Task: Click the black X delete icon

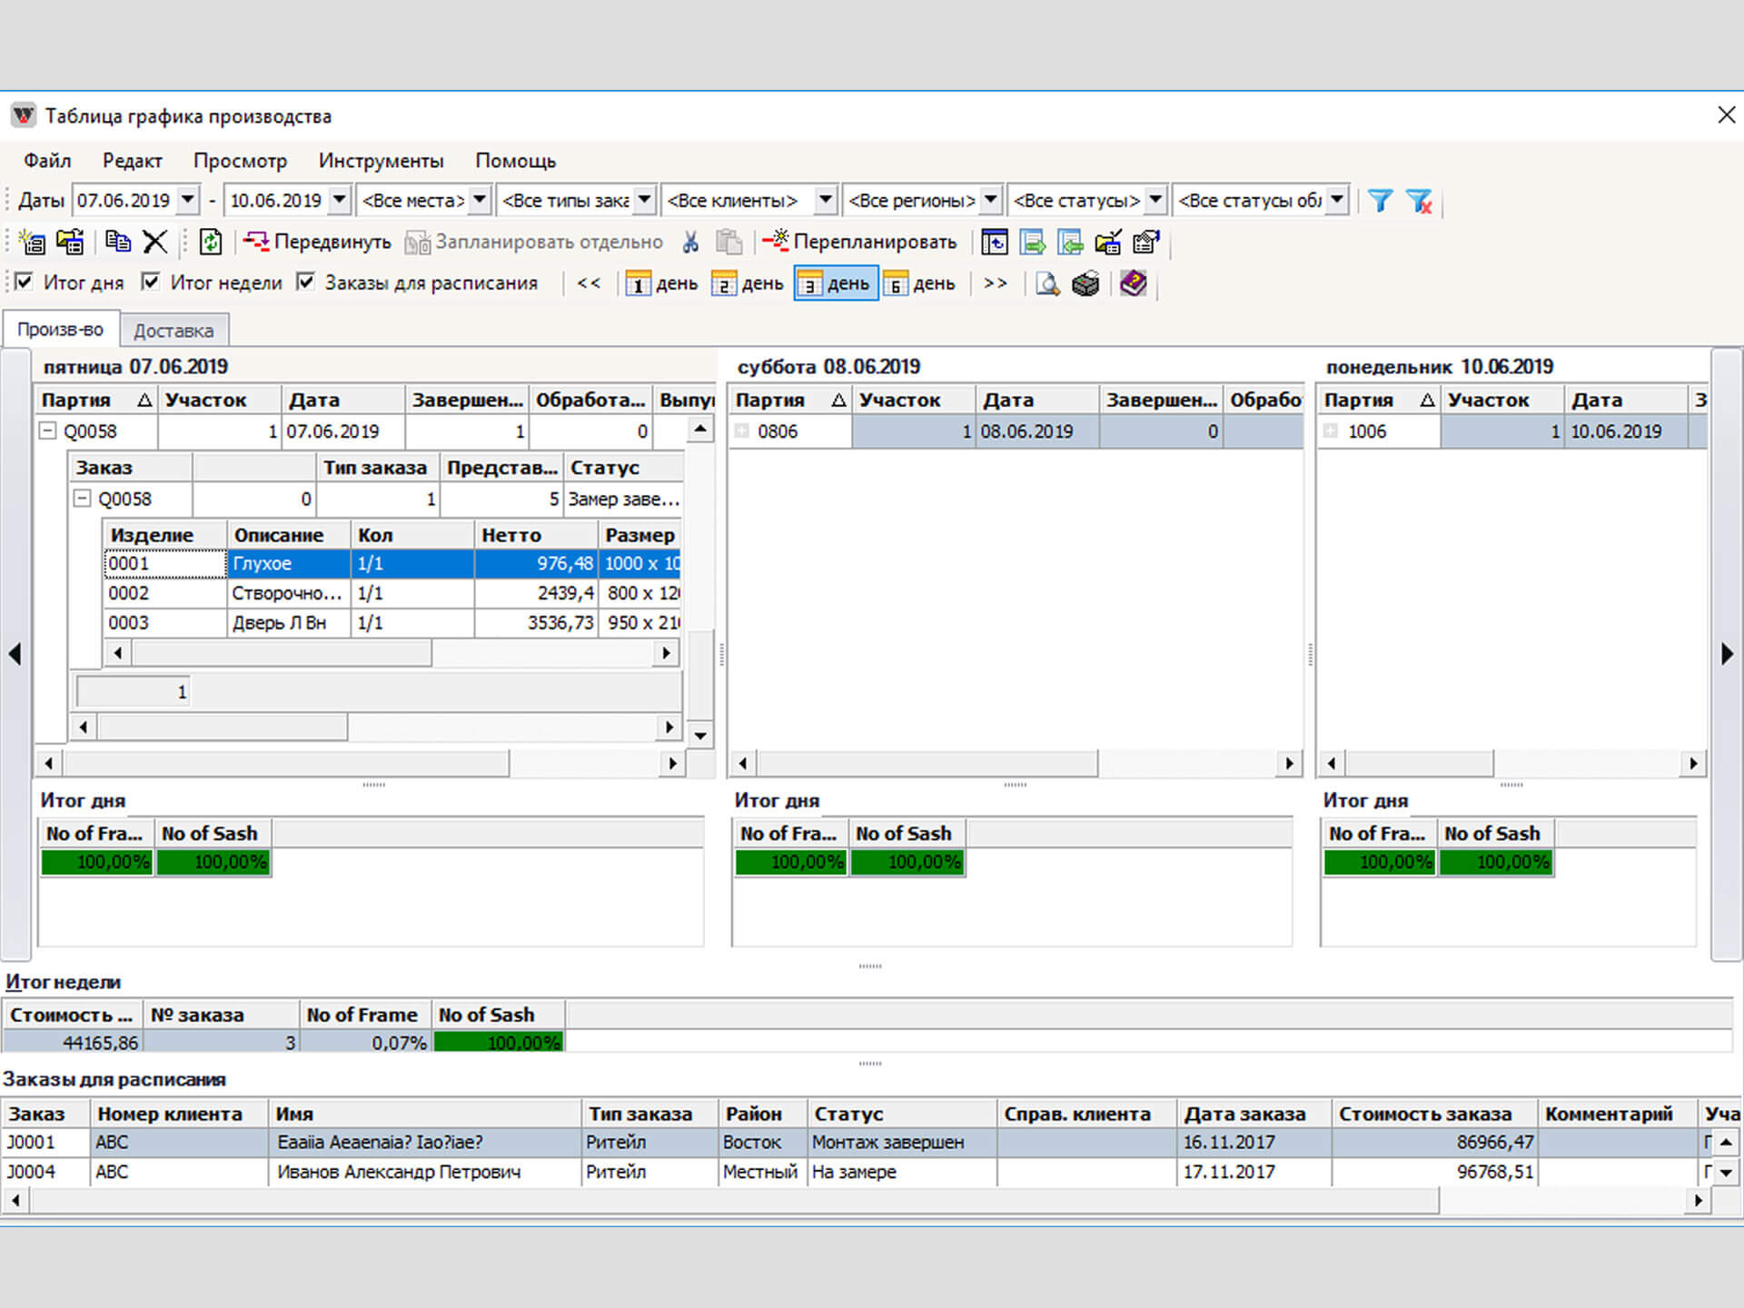Action: pos(155,242)
